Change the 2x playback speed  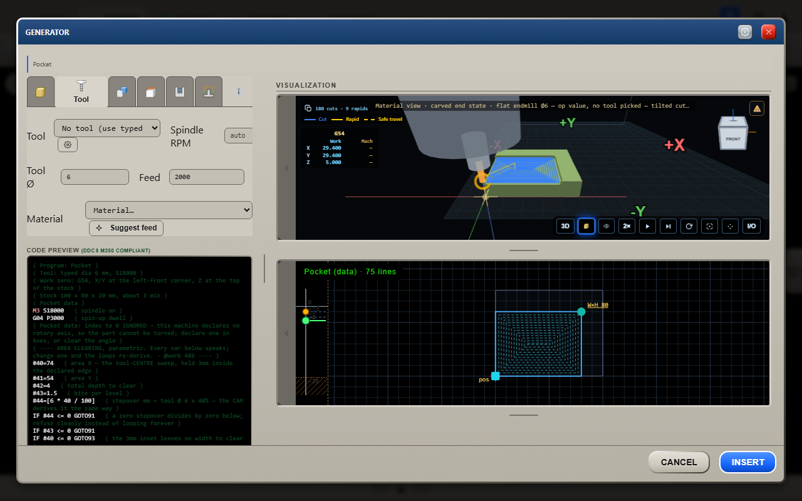click(627, 226)
